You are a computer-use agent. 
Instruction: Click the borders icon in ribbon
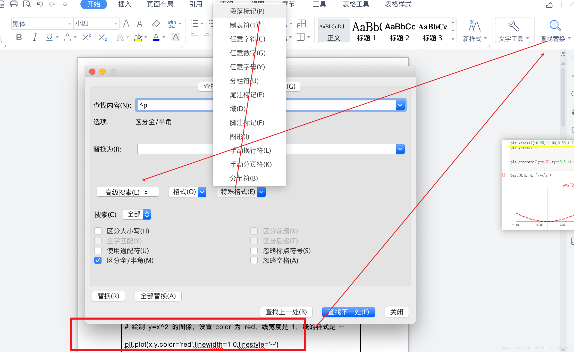click(x=301, y=37)
